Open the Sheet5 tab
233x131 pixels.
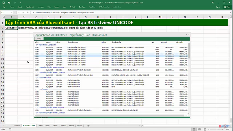pyautogui.click(x=79, y=126)
